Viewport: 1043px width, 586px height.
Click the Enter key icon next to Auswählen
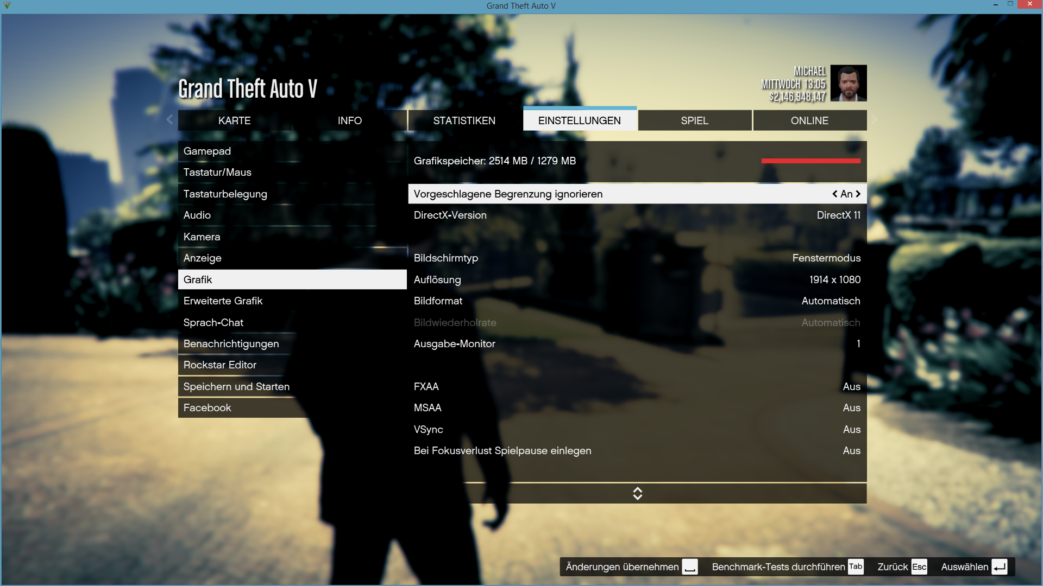click(x=999, y=567)
